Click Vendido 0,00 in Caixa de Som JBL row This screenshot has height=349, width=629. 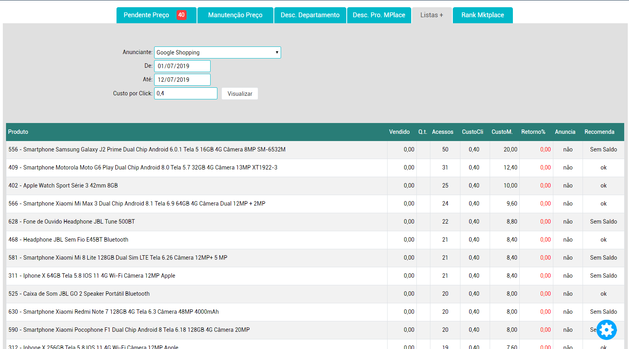pyautogui.click(x=409, y=294)
